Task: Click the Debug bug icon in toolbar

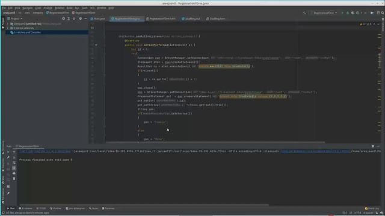Action: coord(348,13)
